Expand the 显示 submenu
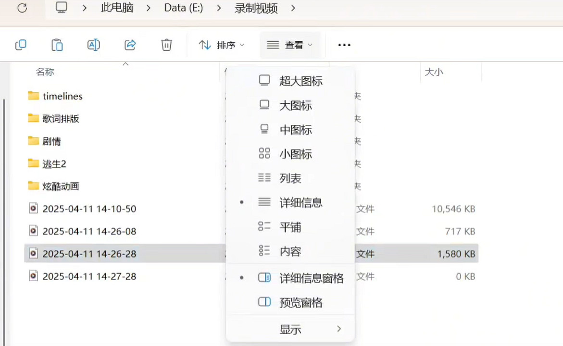563x346 pixels. click(290, 330)
